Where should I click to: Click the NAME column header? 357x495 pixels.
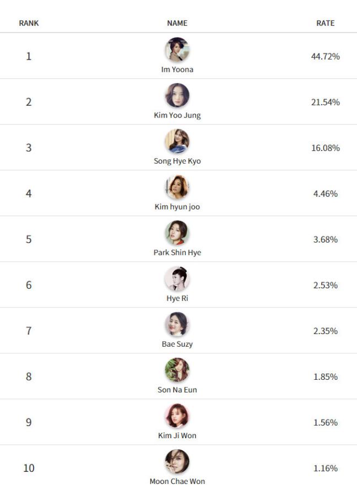click(x=177, y=23)
